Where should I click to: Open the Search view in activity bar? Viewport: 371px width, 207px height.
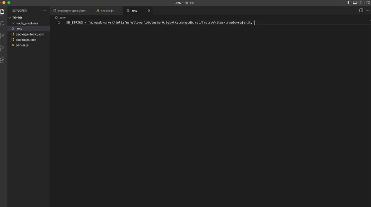point(2,23)
